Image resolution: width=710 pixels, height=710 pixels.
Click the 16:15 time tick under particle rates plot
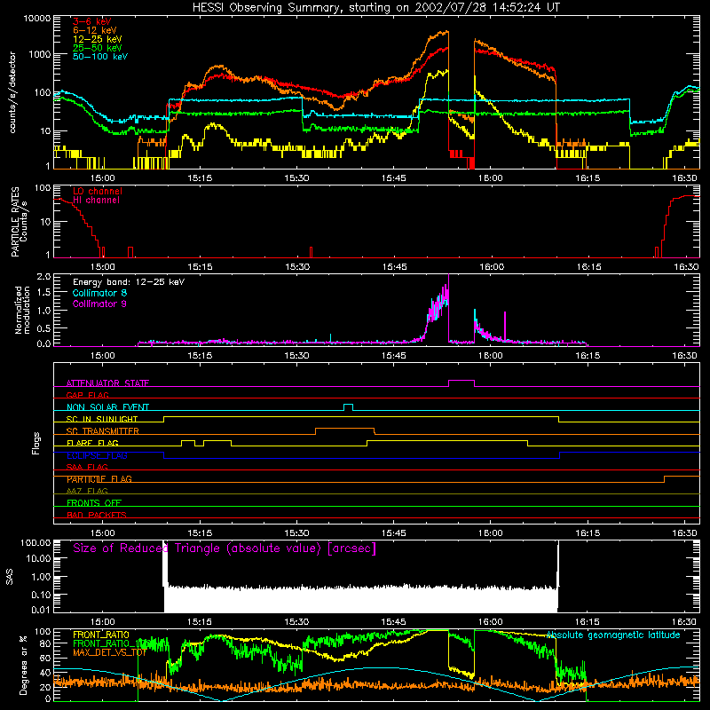588,267
